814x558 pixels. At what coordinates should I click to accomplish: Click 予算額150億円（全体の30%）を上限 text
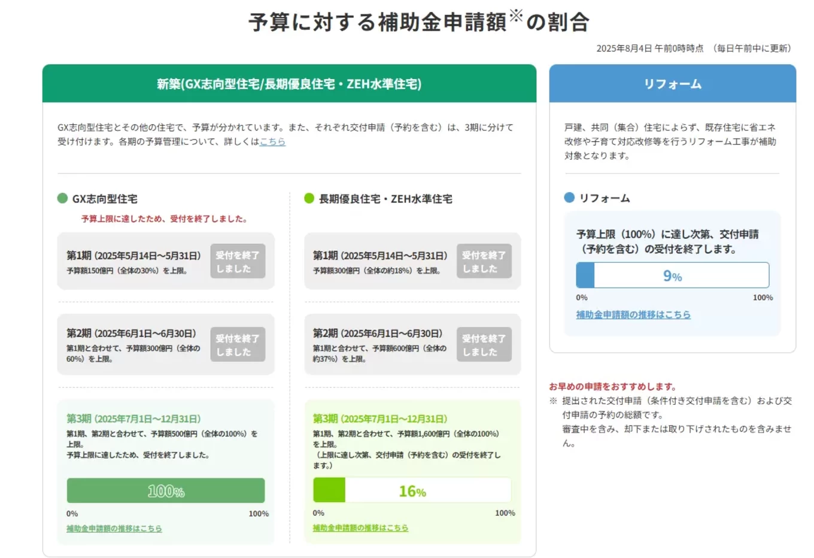coord(127,271)
